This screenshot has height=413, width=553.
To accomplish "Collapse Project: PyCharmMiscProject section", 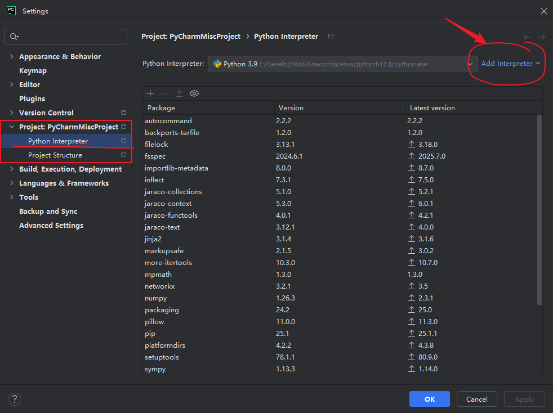I will pyautogui.click(x=12, y=127).
